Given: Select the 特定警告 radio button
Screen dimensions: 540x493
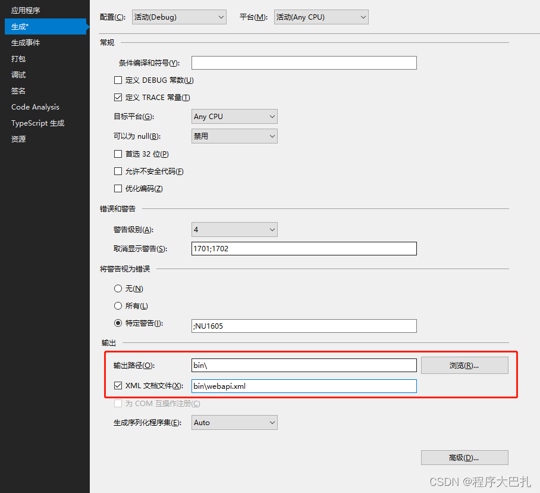Looking at the screenshot, I should point(118,323).
